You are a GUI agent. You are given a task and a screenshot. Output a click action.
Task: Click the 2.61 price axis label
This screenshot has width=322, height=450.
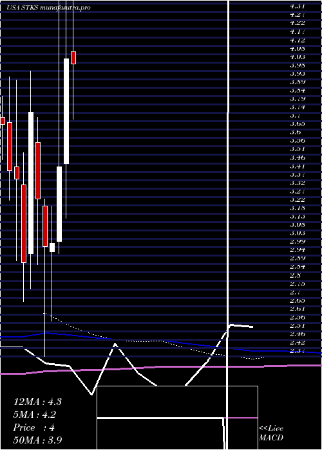coord(298,309)
